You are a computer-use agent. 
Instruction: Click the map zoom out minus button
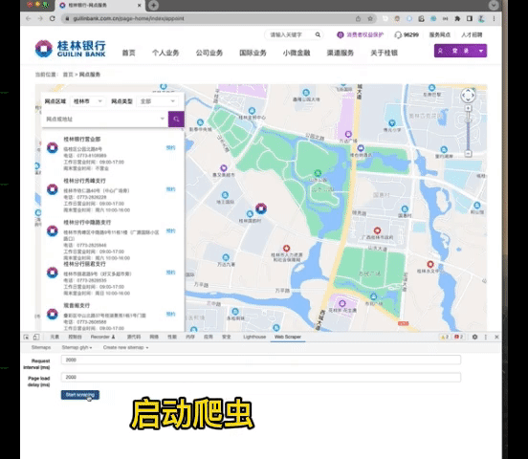tap(468, 154)
